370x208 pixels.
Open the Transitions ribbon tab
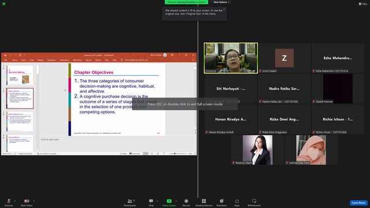point(51,60)
